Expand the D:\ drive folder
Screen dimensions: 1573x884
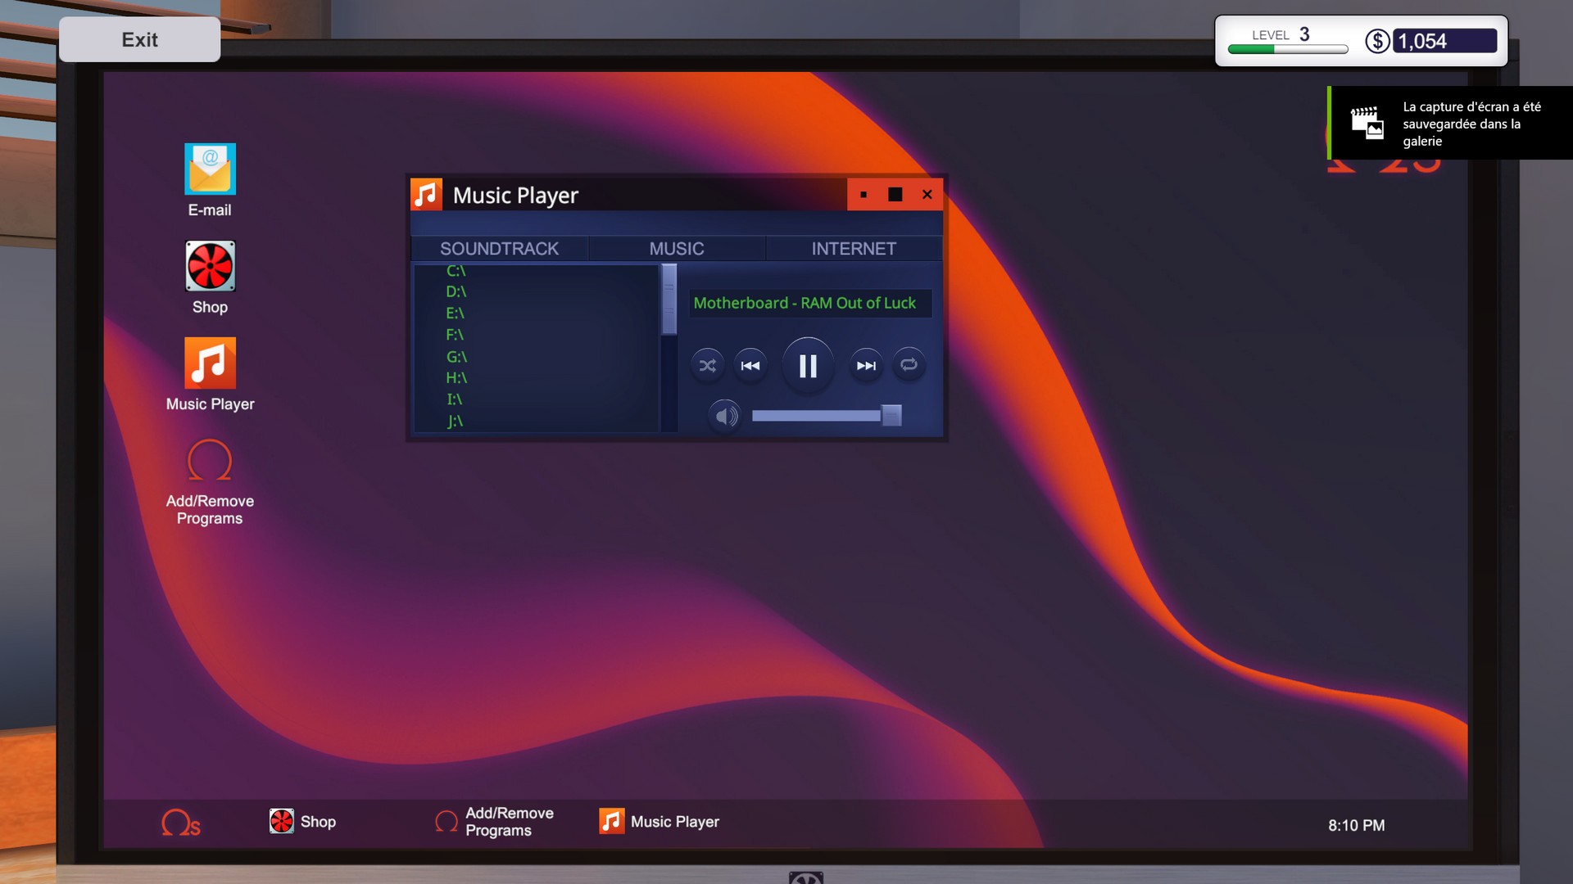pyautogui.click(x=455, y=291)
